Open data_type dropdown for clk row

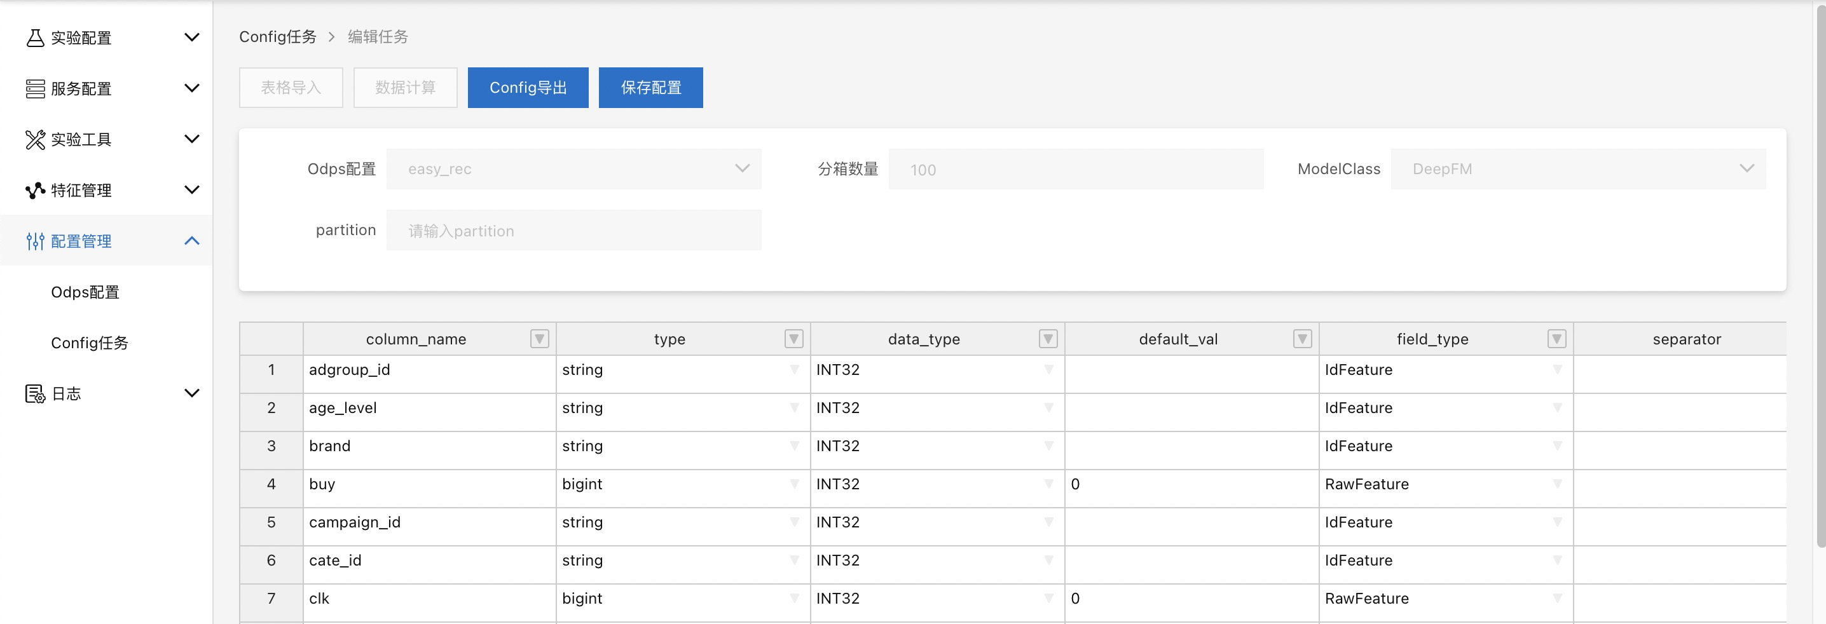1048,599
